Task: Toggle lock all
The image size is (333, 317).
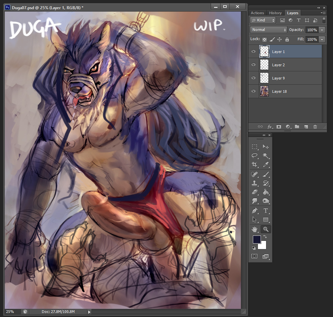Action: coord(287,39)
